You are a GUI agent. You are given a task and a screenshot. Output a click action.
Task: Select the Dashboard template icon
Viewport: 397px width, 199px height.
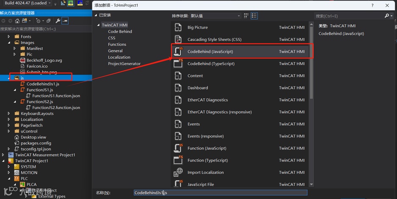coord(178,88)
